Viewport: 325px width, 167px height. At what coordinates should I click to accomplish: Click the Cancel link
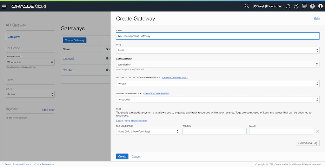coord(136,157)
